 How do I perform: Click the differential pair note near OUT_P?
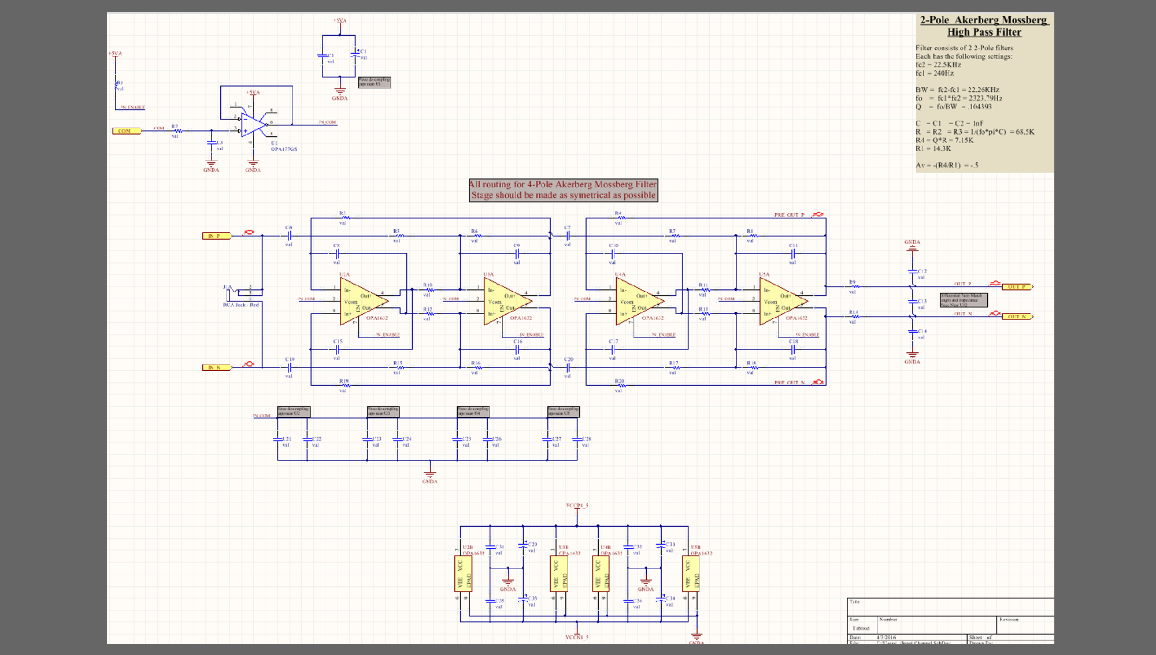[x=964, y=300]
